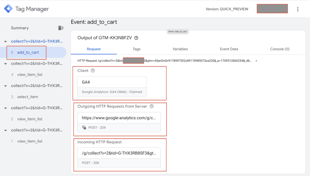310x176 pixels.
Task: Click the help icon beside Client
Action: click(93, 71)
